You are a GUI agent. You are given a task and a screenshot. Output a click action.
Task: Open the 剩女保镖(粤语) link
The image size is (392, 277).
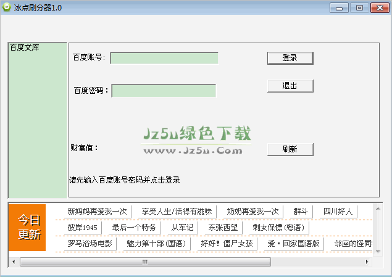pos(278,228)
